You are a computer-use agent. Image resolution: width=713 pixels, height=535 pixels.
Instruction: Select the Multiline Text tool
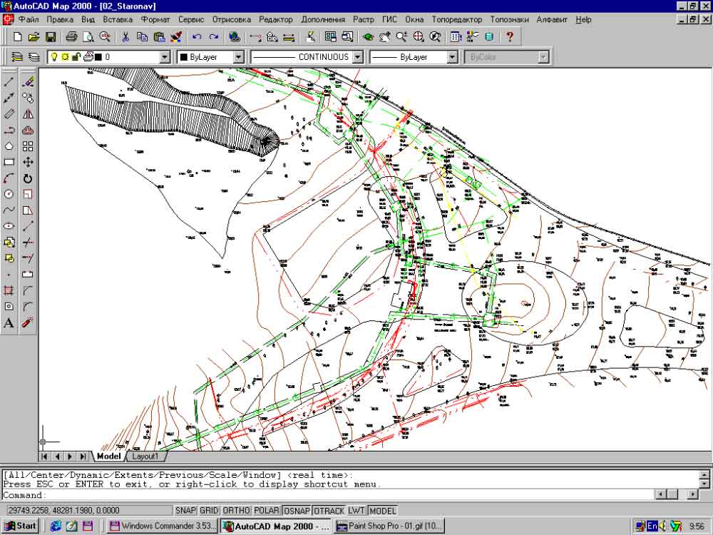tap(9, 323)
